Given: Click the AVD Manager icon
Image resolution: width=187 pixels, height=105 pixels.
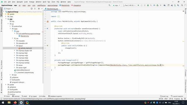Looking at the screenshot, I should click(175, 5).
